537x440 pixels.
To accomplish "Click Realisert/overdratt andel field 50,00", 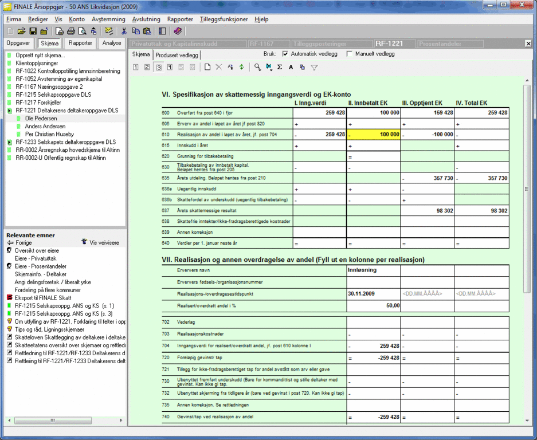I will 373,306.
